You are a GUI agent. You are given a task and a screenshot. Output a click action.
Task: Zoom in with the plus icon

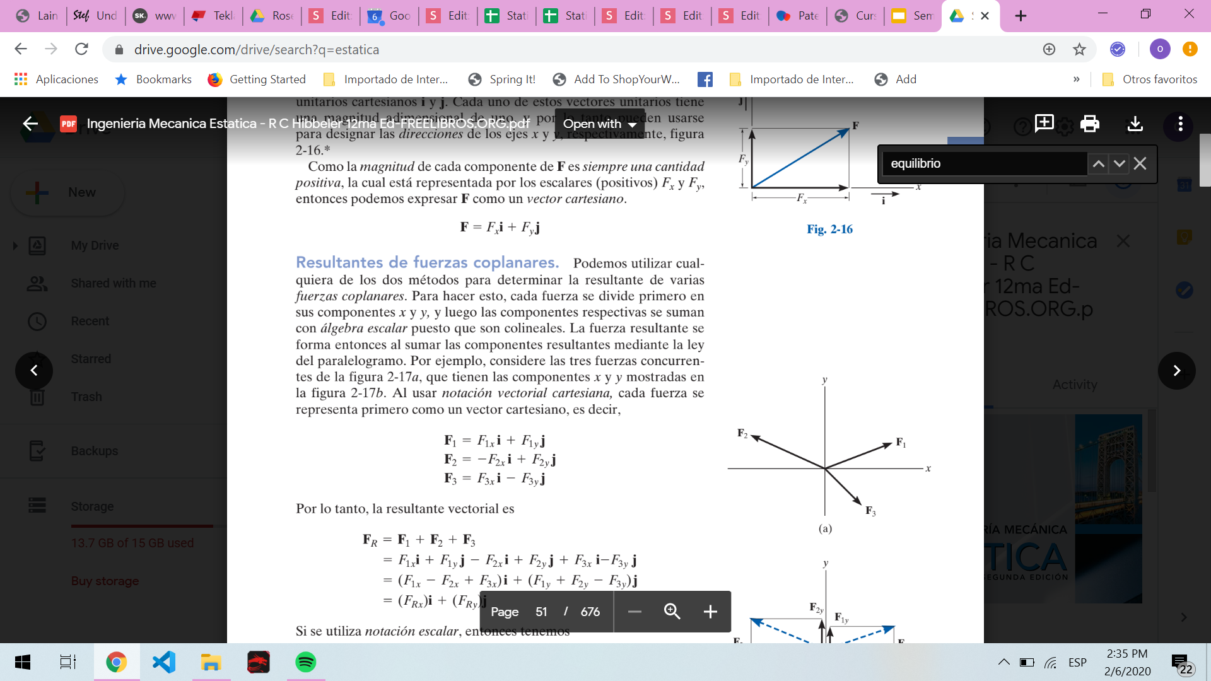coord(710,612)
